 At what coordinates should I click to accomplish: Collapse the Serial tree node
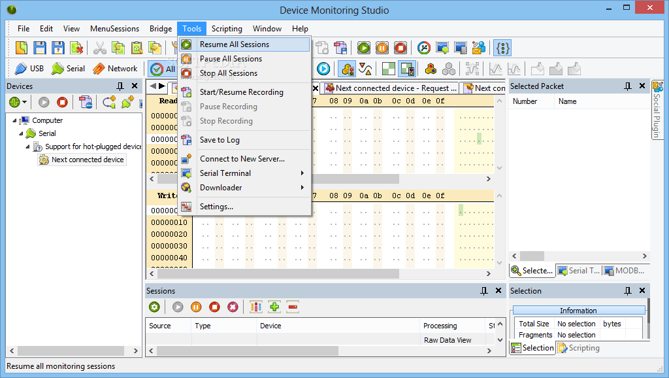pos(21,133)
